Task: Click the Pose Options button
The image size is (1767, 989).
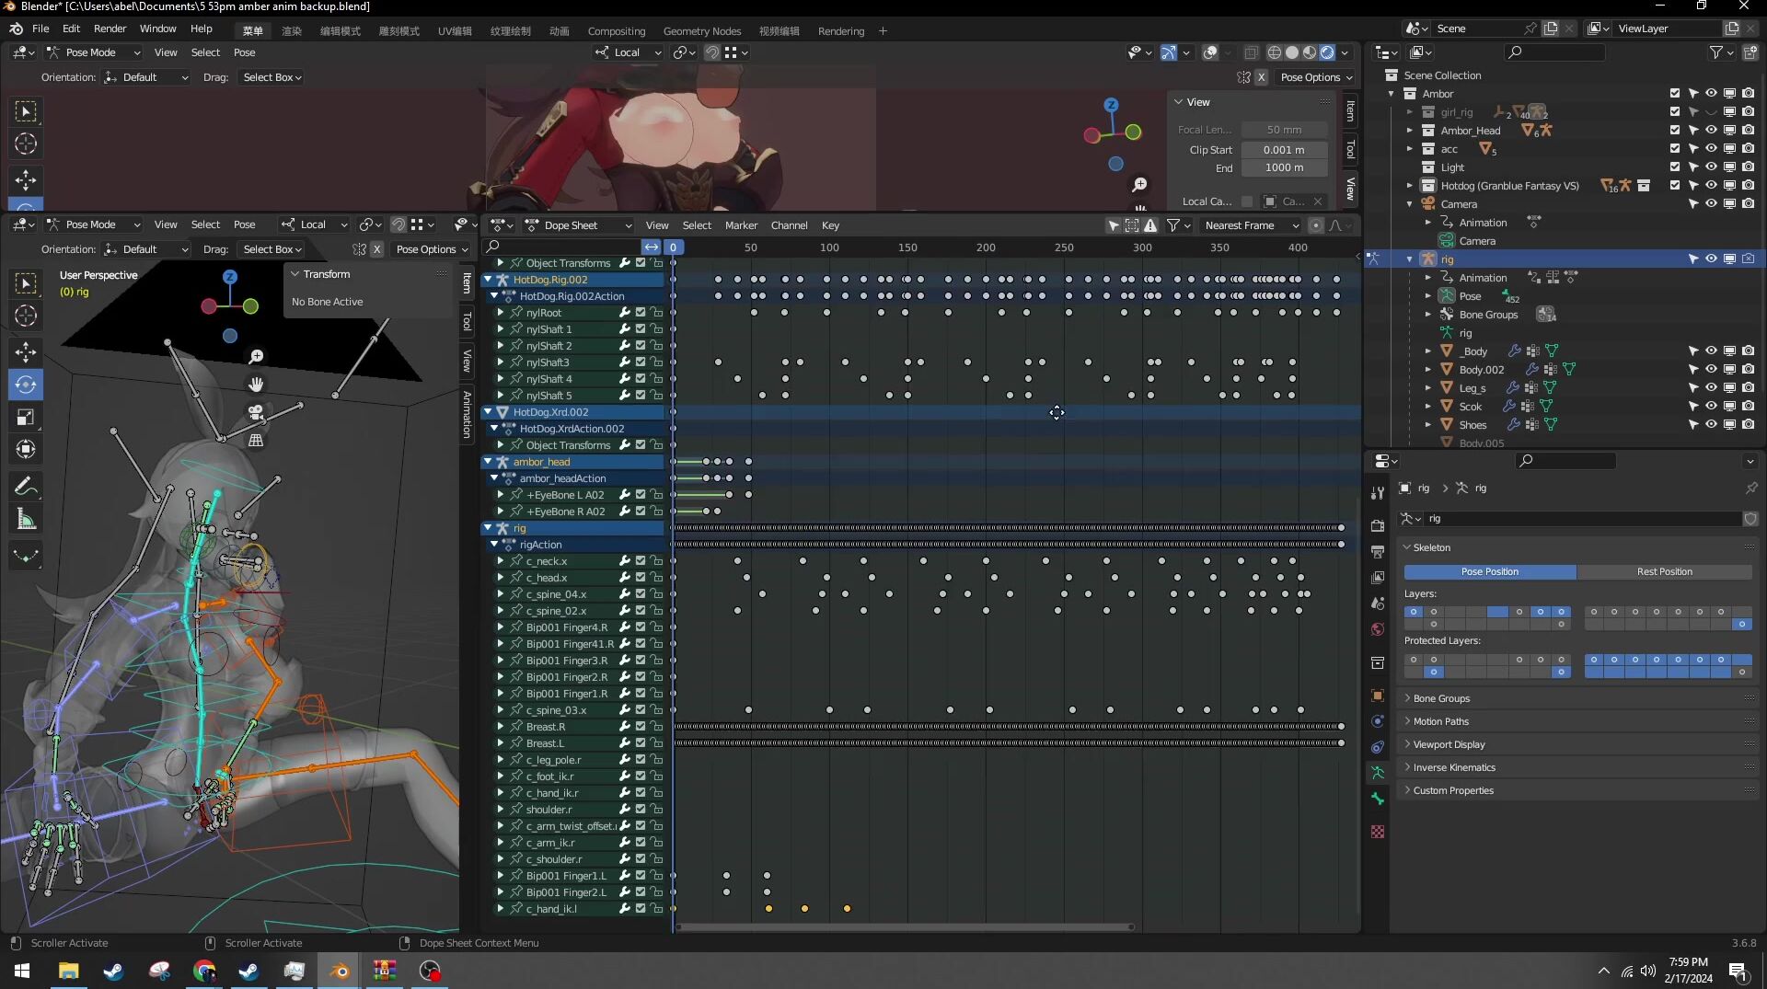Action: tap(432, 249)
